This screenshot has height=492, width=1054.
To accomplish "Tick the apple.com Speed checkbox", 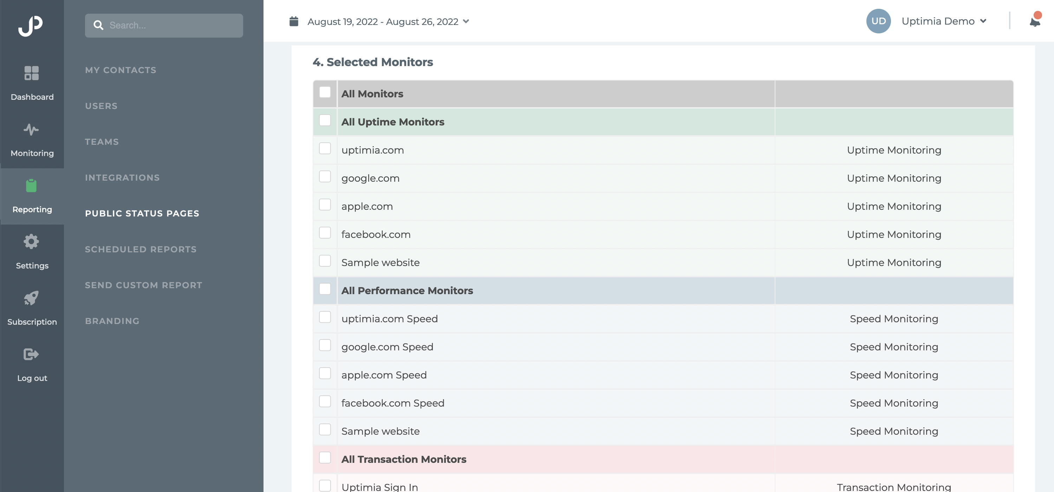I will tap(325, 373).
